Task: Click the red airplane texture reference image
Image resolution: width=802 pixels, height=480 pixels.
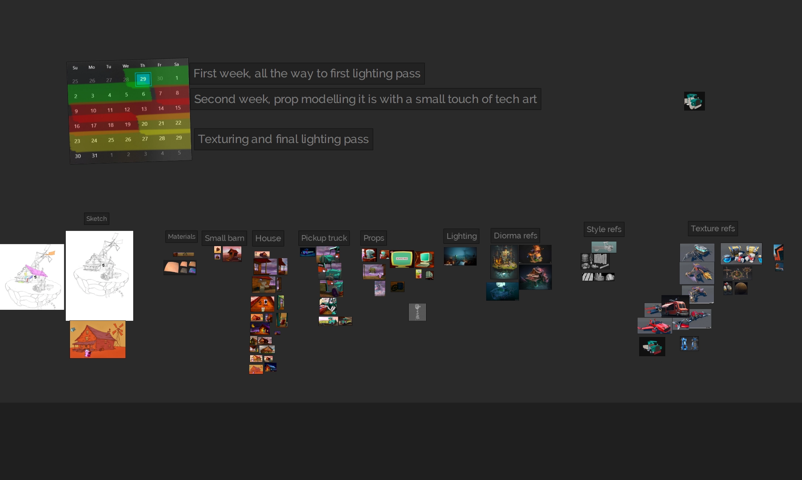Action: click(654, 326)
